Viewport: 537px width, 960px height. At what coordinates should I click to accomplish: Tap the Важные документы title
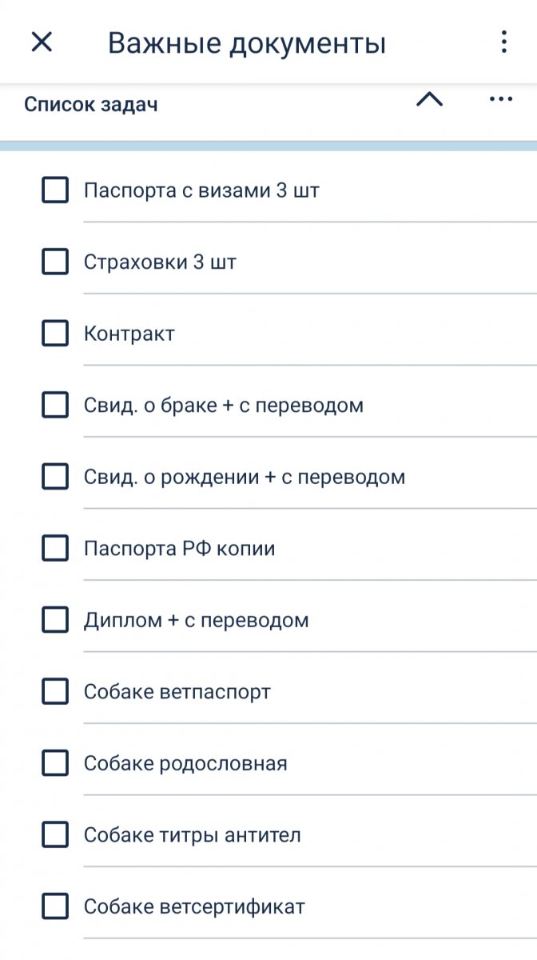pyautogui.click(x=247, y=42)
